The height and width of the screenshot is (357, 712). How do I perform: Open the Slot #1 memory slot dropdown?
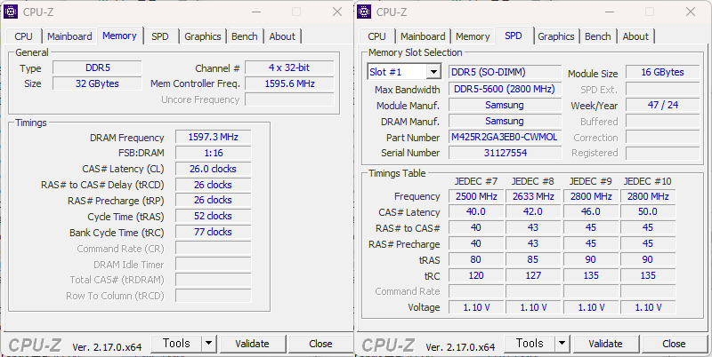point(433,72)
